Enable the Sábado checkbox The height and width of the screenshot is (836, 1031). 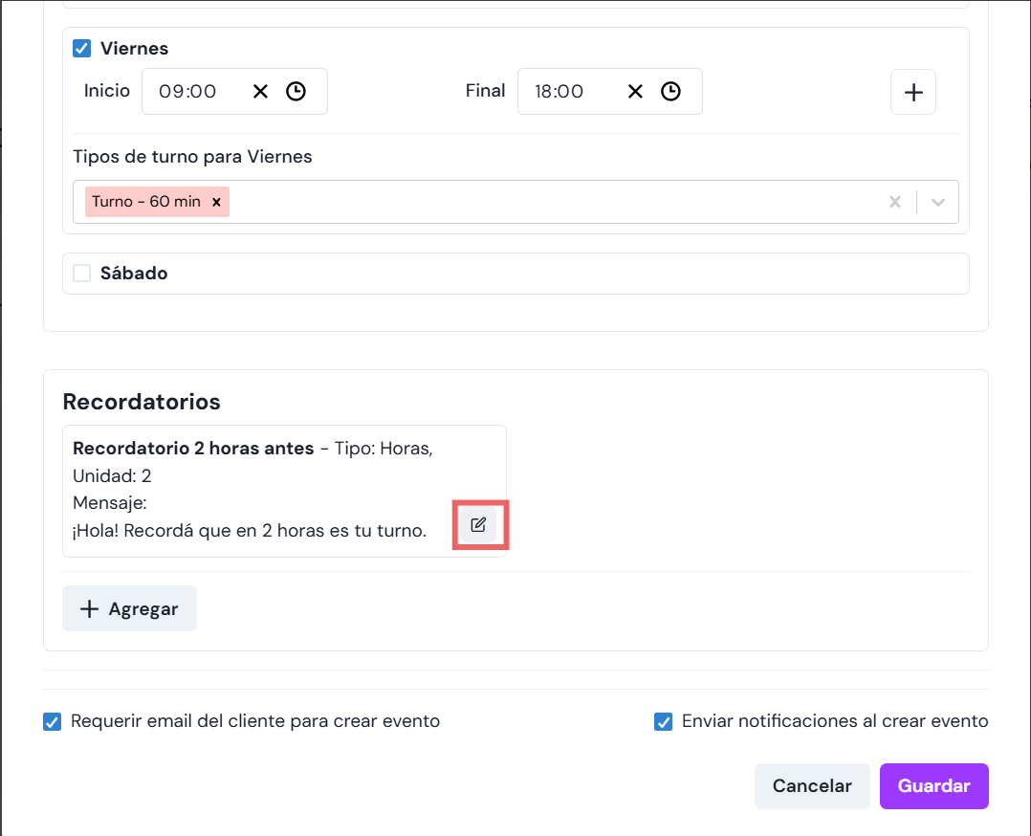click(x=82, y=274)
